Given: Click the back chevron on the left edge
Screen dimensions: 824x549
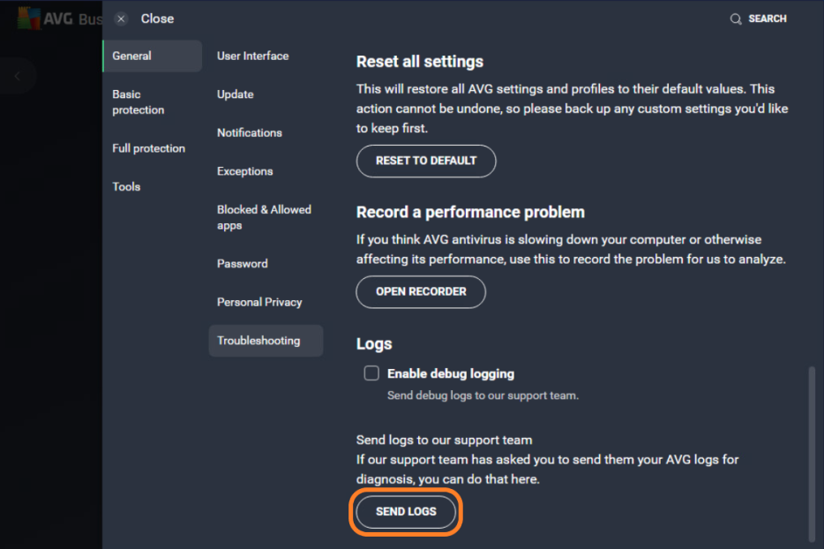Looking at the screenshot, I should click(18, 76).
